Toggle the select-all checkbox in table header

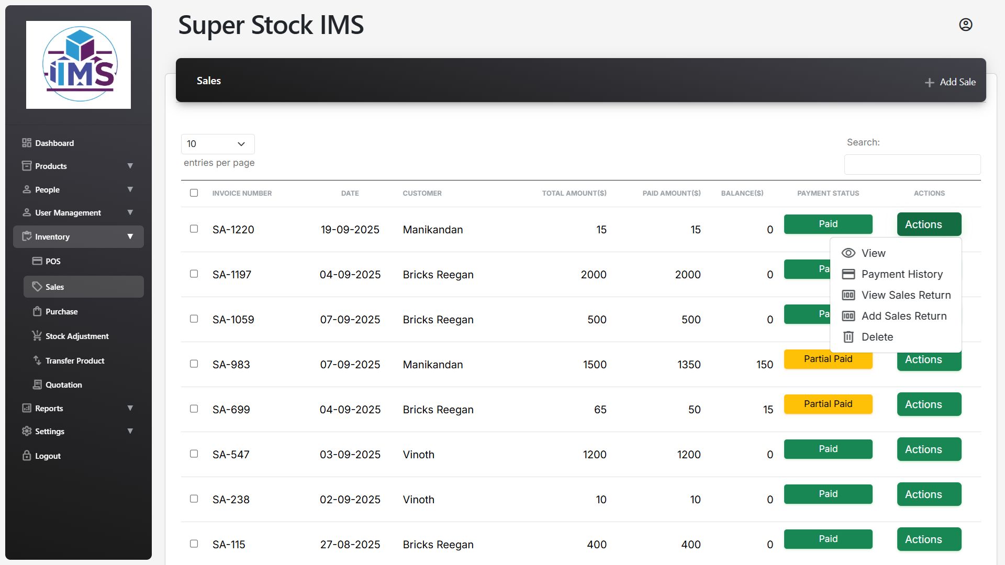coord(194,193)
